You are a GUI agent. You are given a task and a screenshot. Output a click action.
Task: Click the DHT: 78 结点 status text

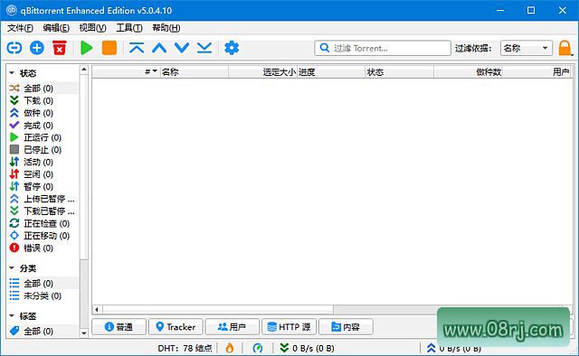(185, 348)
